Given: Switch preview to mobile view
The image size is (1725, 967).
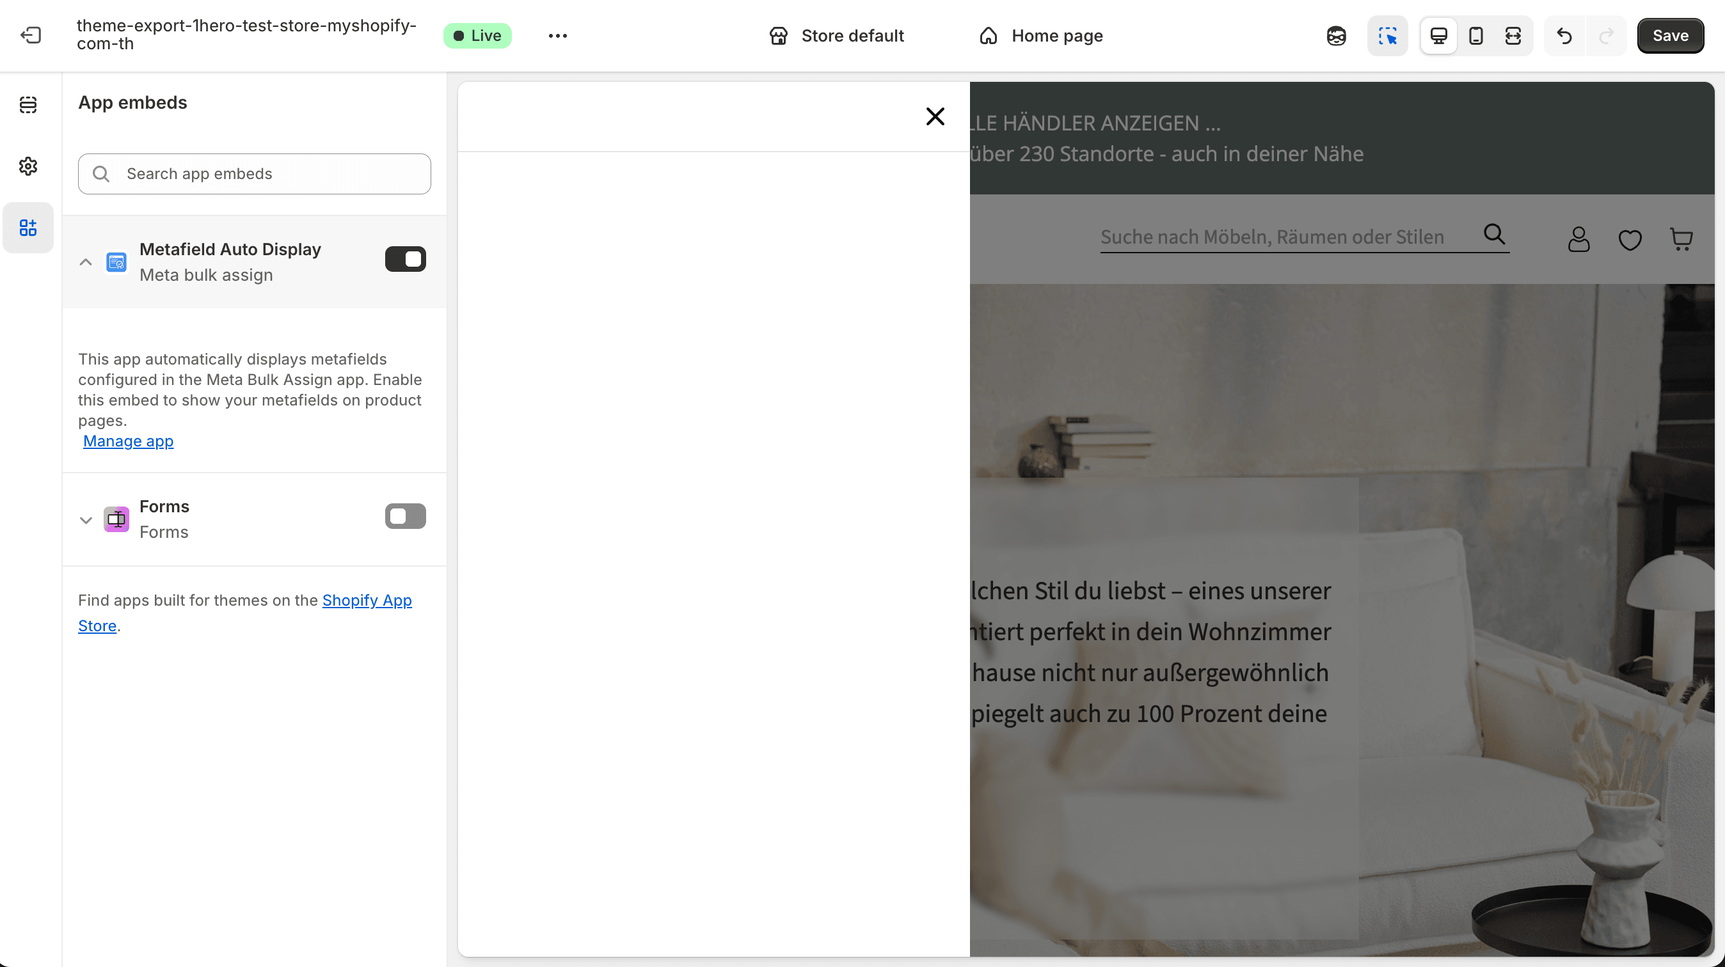Looking at the screenshot, I should [x=1476, y=35].
